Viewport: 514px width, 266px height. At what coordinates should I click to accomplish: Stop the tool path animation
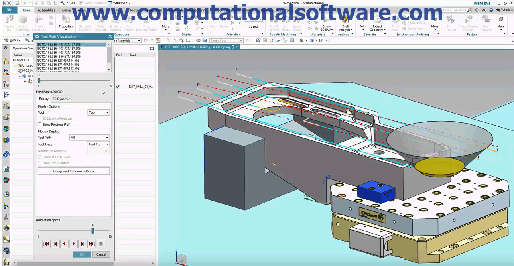(x=101, y=244)
